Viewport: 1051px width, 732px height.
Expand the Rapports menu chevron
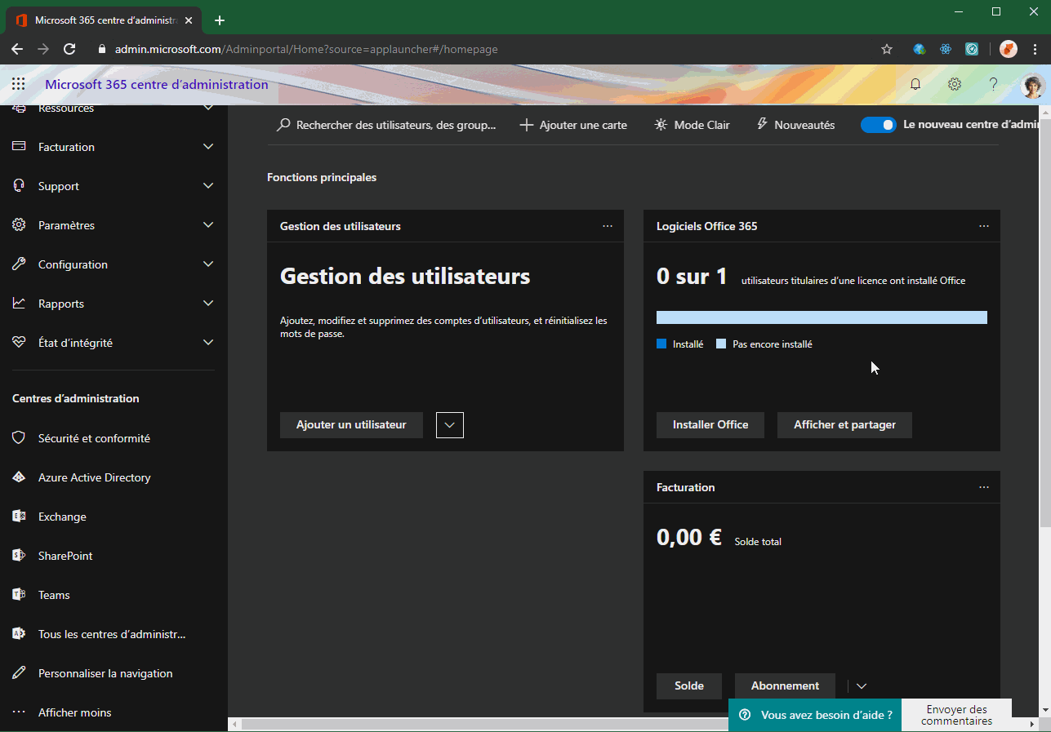tap(208, 304)
